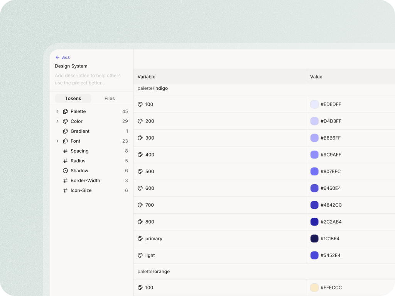395x296 pixels.
Task: Click the palette icon for indigo 800
Action: 140,222
